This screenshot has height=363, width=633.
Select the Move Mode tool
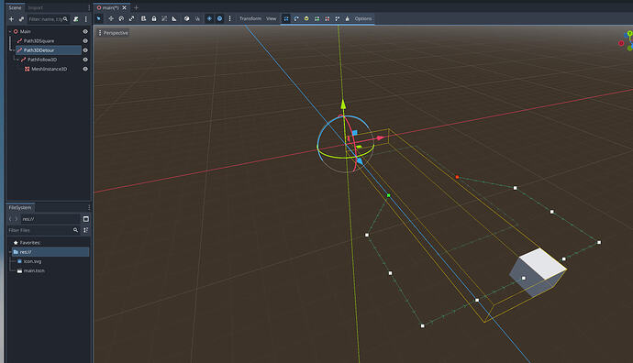111,18
